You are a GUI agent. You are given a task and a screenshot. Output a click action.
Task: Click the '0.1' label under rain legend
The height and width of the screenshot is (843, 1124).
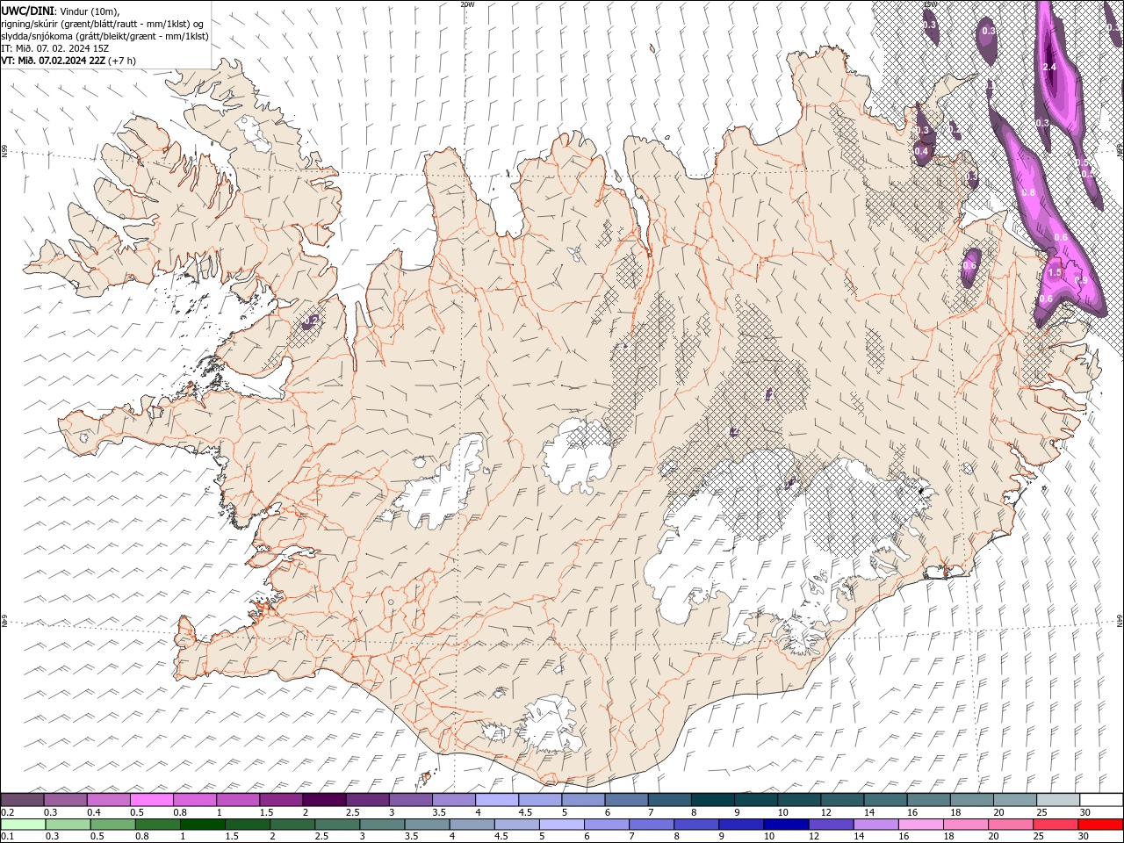pyautogui.click(x=8, y=836)
